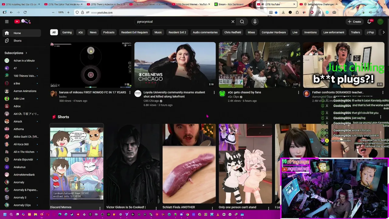Zoom in with plus button
This screenshot has height=219, width=389.
click(68, 12)
